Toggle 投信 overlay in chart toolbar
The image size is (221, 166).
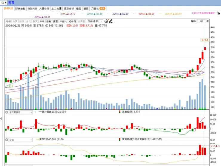(22, 21)
